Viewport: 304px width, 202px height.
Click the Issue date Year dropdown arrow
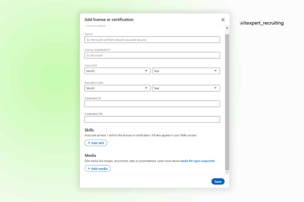click(216, 71)
